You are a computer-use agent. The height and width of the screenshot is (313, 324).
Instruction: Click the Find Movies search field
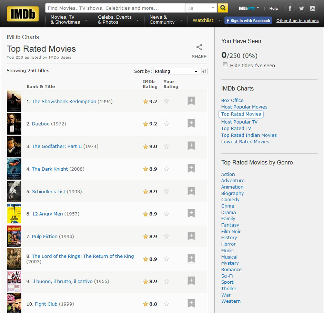(115, 8)
